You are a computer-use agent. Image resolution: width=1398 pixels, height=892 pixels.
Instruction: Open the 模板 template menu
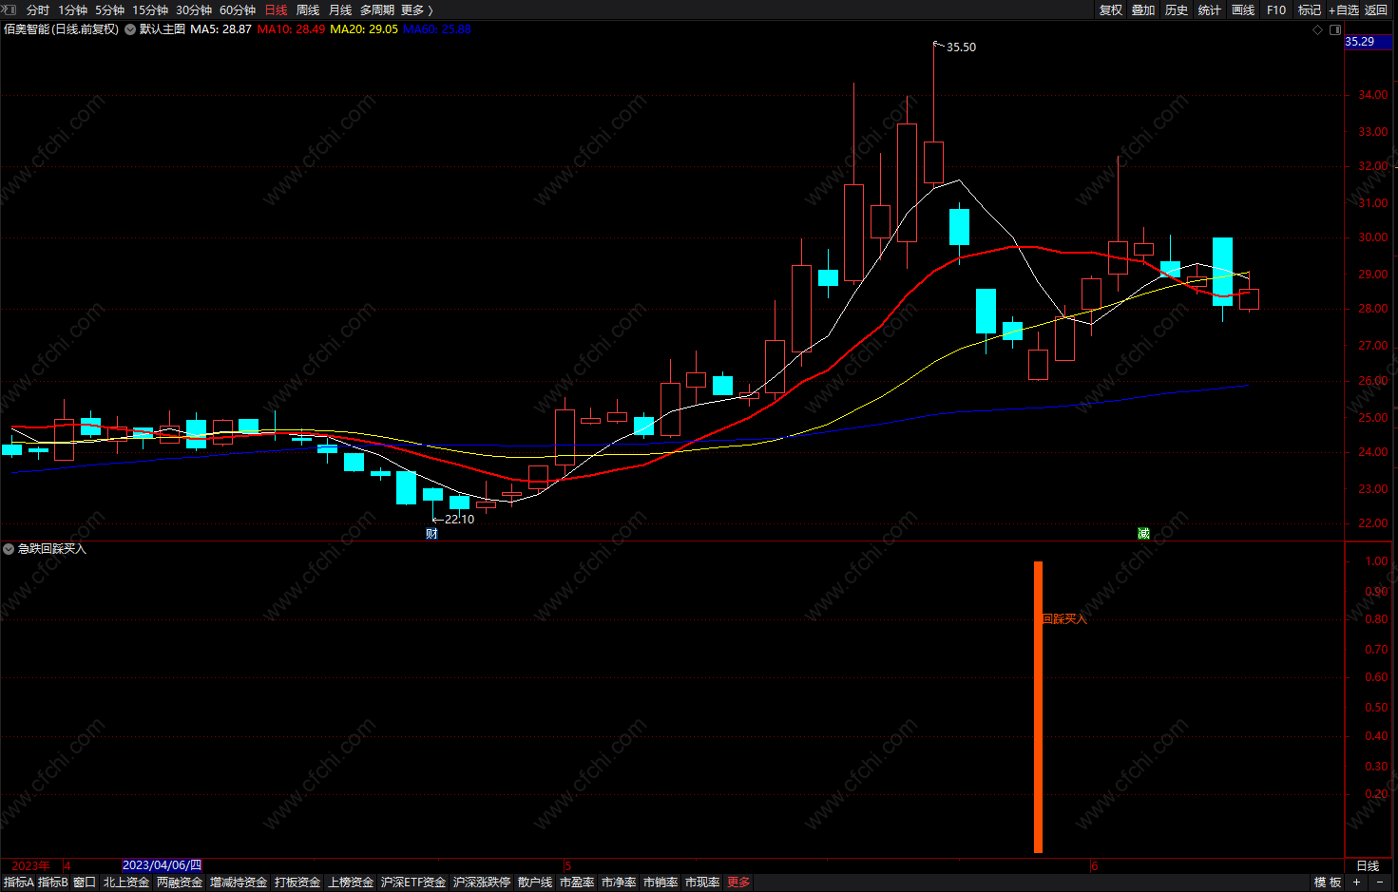(x=1328, y=883)
